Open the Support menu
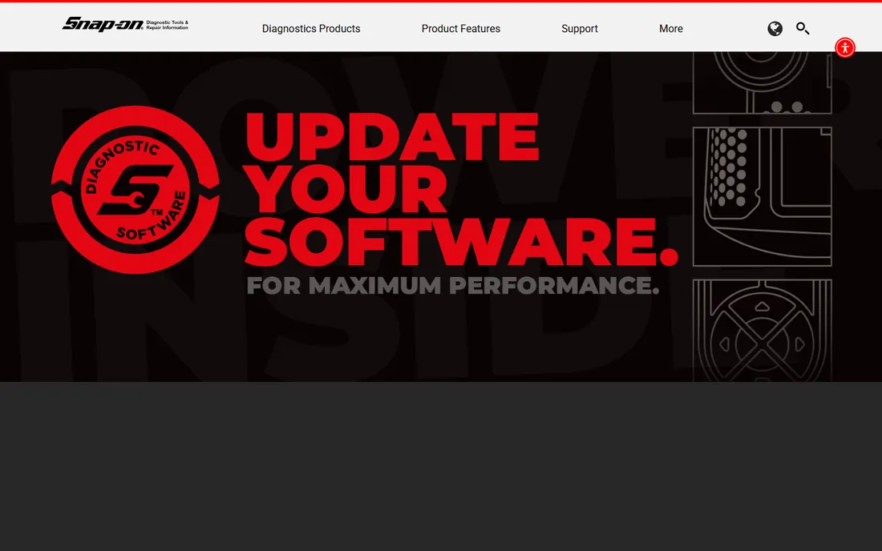 coord(580,29)
